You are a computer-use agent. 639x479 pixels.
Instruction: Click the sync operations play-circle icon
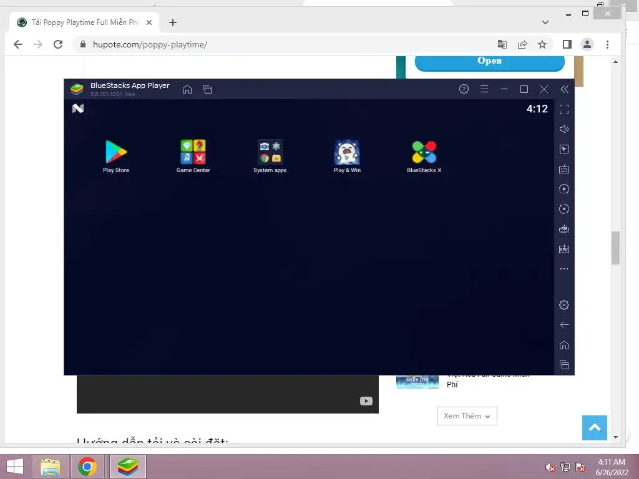564,189
